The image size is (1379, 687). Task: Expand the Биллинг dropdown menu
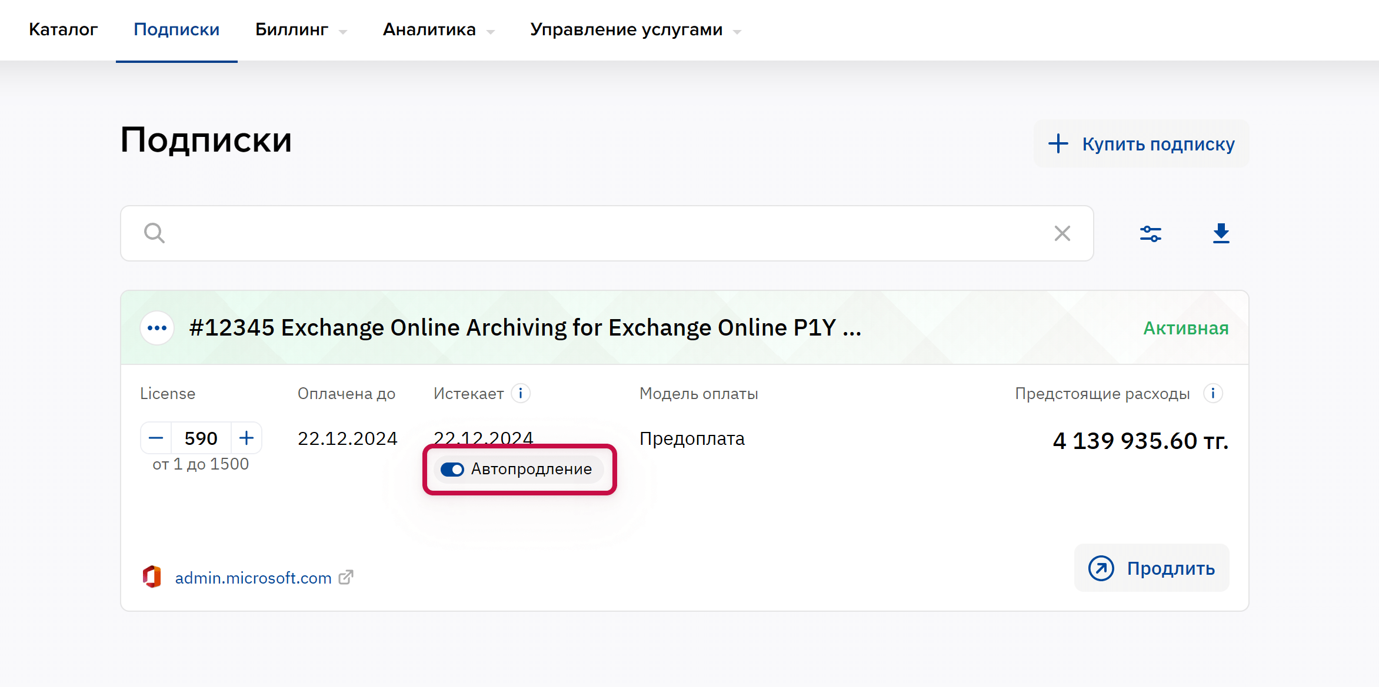pyautogui.click(x=301, y=30)
